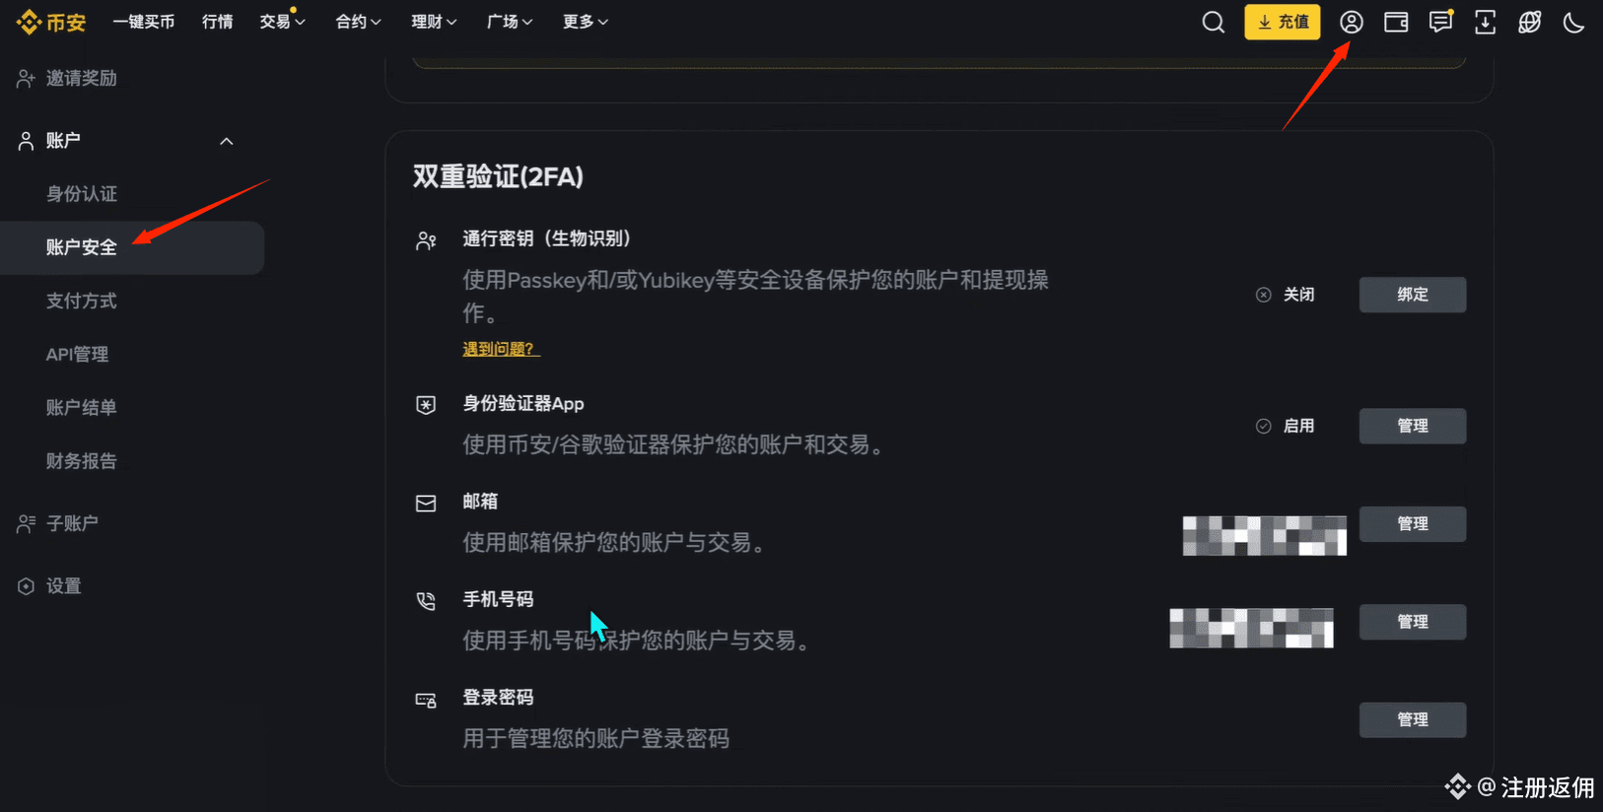
Task: View notifications via the chat bubble icon
Action: point(1440,21)
